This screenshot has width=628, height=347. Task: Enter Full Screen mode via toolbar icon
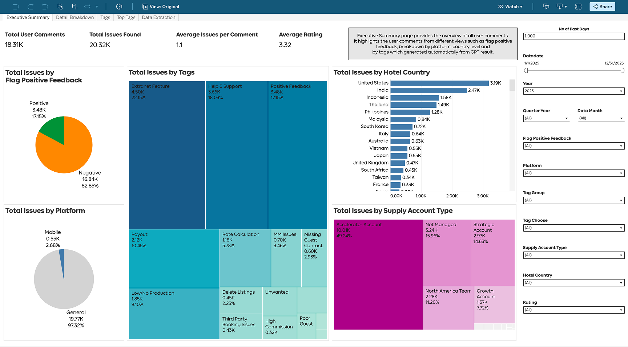[578, 7]
